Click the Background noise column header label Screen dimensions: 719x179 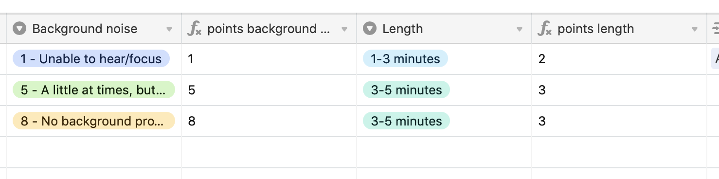coord(85,29)
